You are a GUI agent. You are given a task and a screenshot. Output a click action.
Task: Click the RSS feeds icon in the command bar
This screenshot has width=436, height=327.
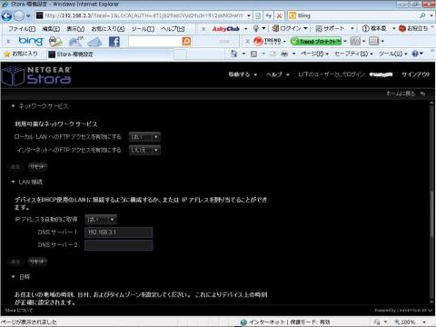pos(253,54)
